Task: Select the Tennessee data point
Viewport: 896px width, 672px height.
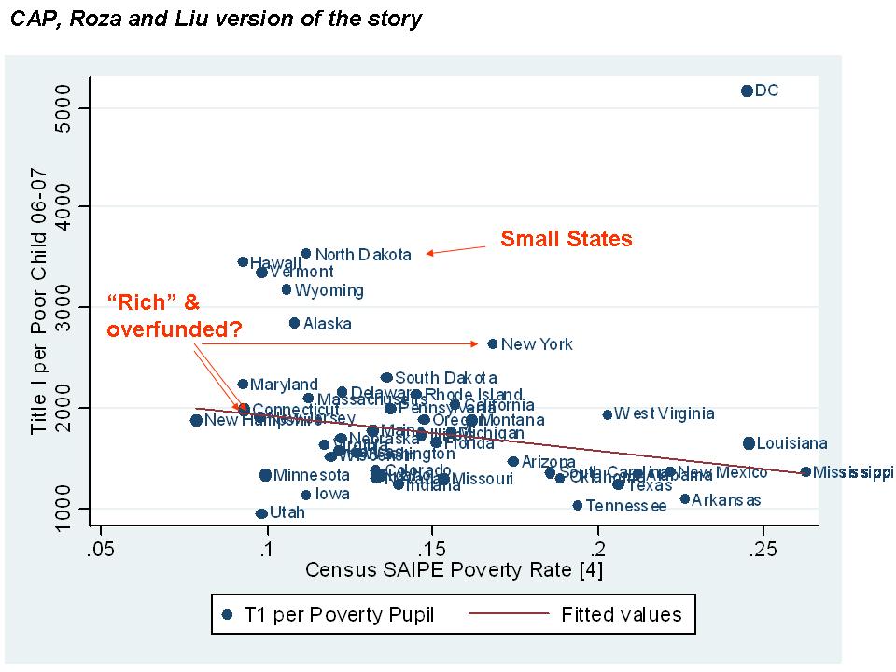Action: (578, 505)
